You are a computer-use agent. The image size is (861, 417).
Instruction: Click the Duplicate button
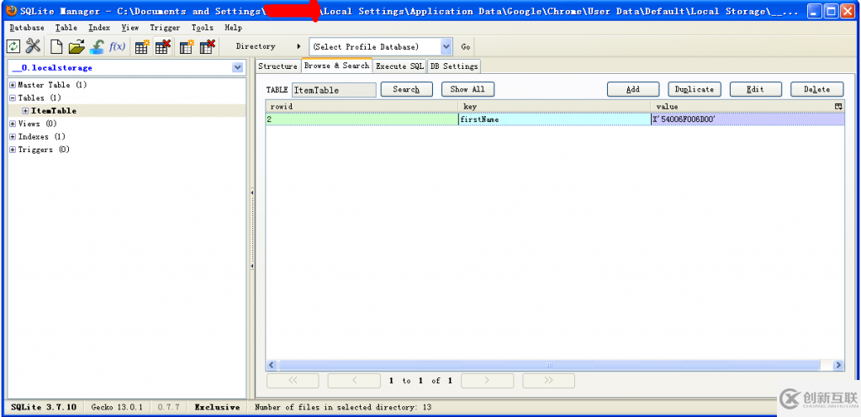pyautogui.click(x=694, y=89)
